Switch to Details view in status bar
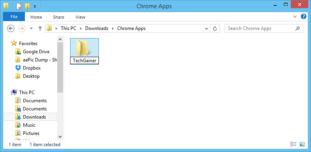 tap(293, 144)
